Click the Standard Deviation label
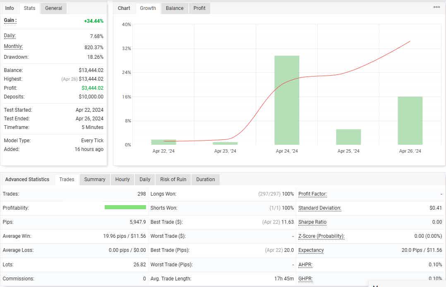446x287 pixels. (319, 208)
